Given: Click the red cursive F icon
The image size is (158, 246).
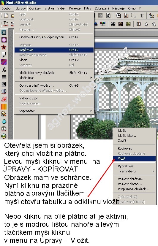Looking at the screenshot, I should 4,99.
